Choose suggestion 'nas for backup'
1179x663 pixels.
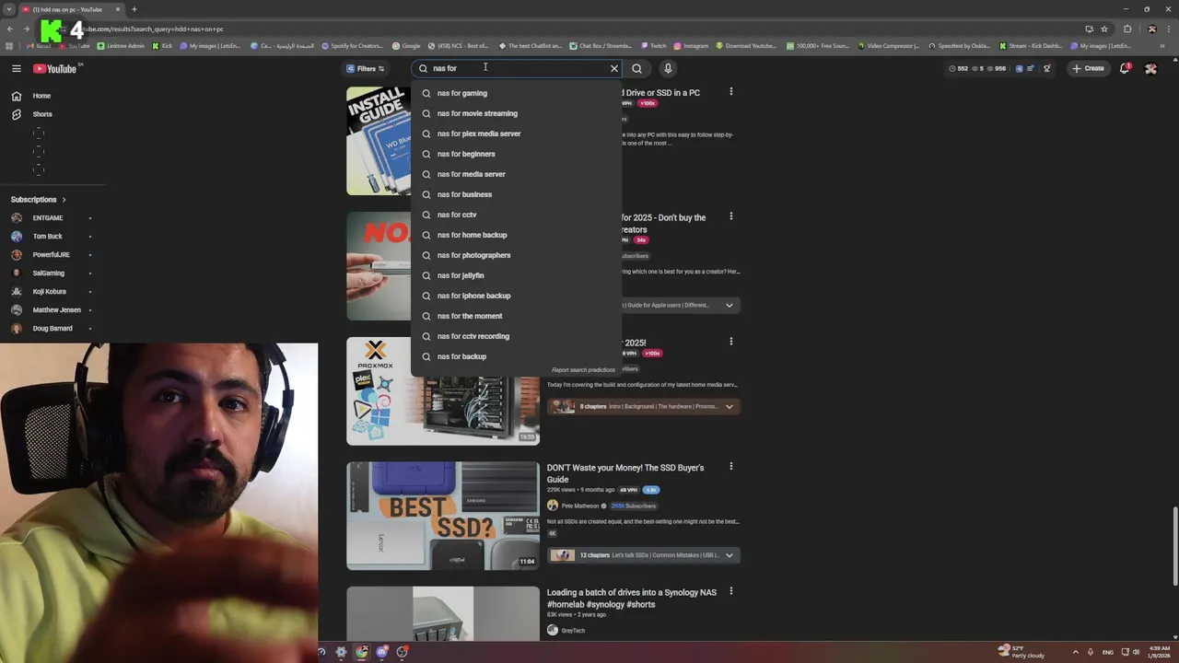pos(516,356)
